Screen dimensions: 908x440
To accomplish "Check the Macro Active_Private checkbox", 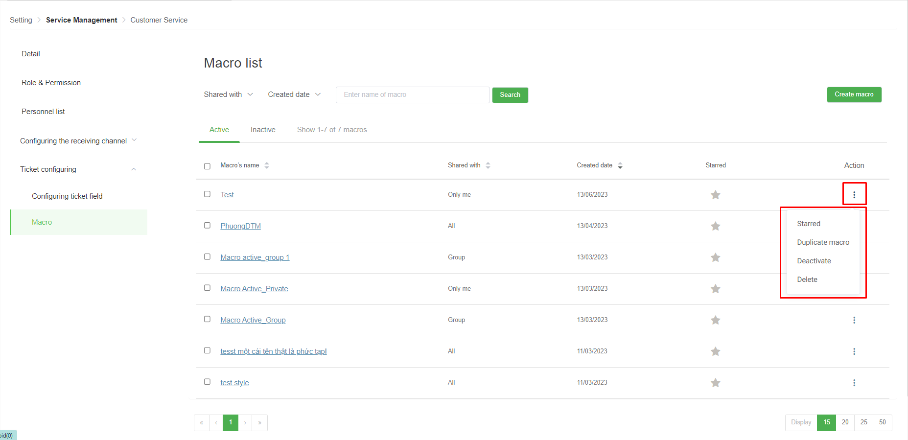I will tap(207, 288).
